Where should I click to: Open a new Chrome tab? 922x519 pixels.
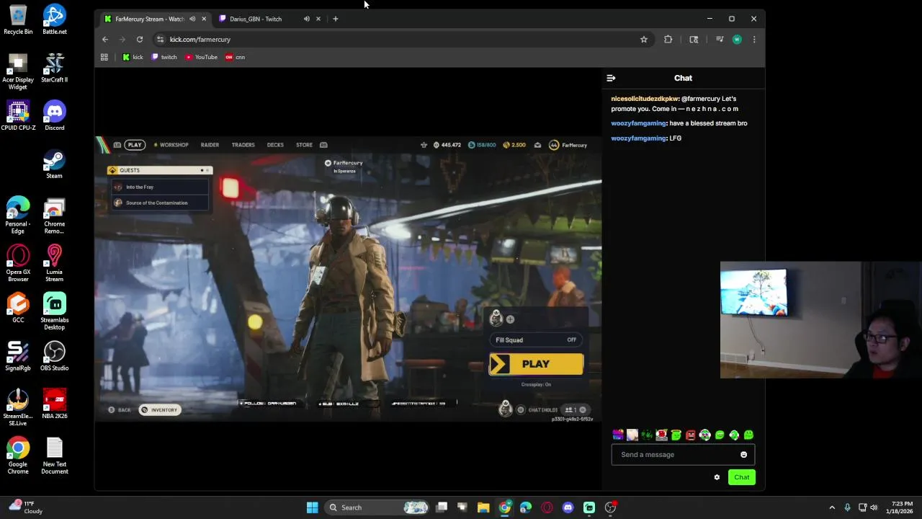pyautogui.click(x=336, y=19)
